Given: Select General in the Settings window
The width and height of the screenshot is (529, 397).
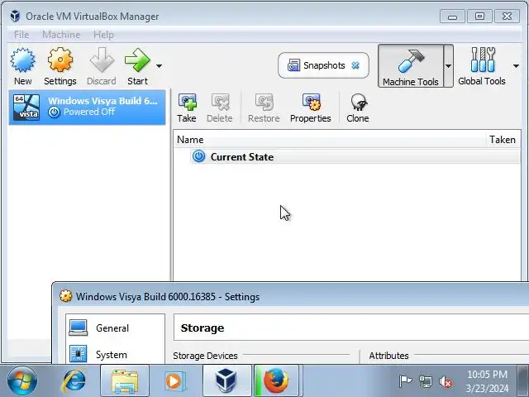Looking at the screenshot, I should pyautogui.click(x=115, y=328).
